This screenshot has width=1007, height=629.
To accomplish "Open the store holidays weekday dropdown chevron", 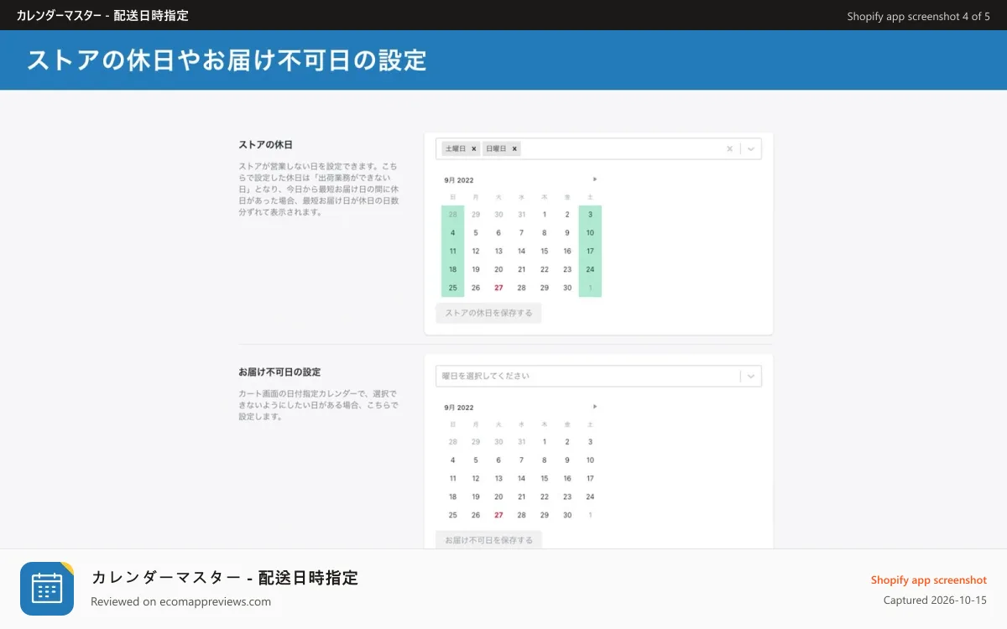I will coord(751,148).
